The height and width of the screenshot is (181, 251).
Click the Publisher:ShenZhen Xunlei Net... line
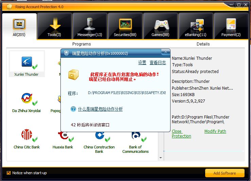tap(202, 88)
